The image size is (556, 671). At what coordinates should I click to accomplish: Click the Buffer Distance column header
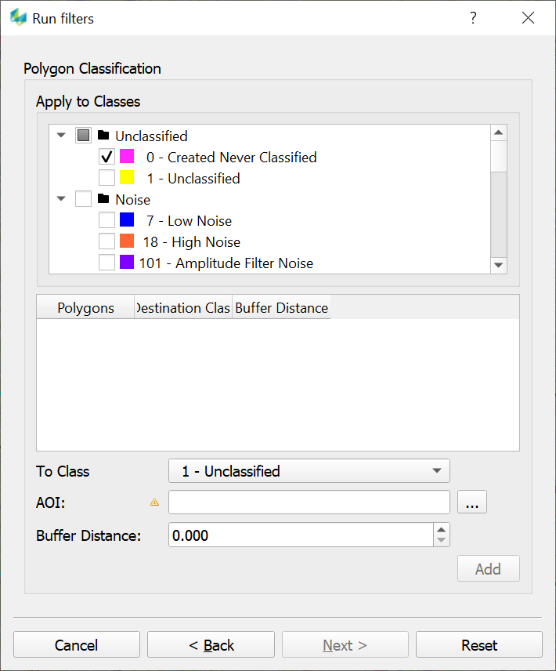point(281,308)
